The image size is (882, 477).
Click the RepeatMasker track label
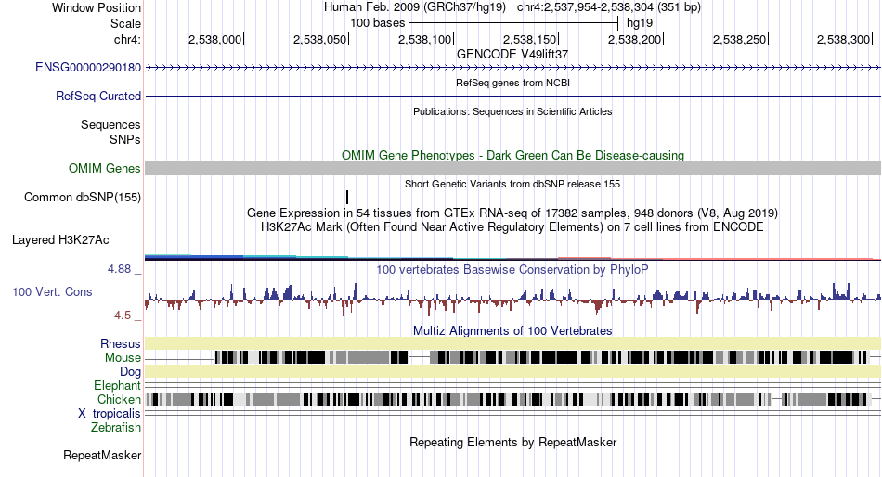point(102,455)
